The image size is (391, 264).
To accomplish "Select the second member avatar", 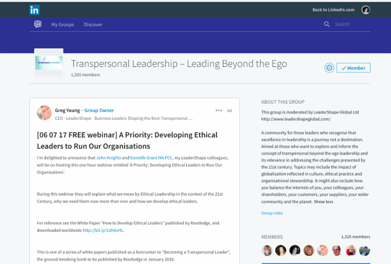I will [281, 250].
